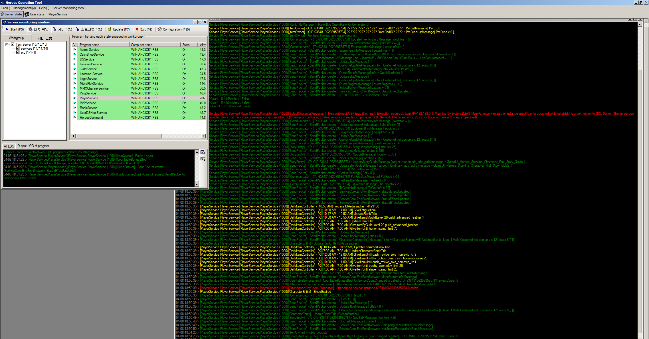Select the PVPService row
The width and height of the screenshot is (649, 339).
[138, 103]
